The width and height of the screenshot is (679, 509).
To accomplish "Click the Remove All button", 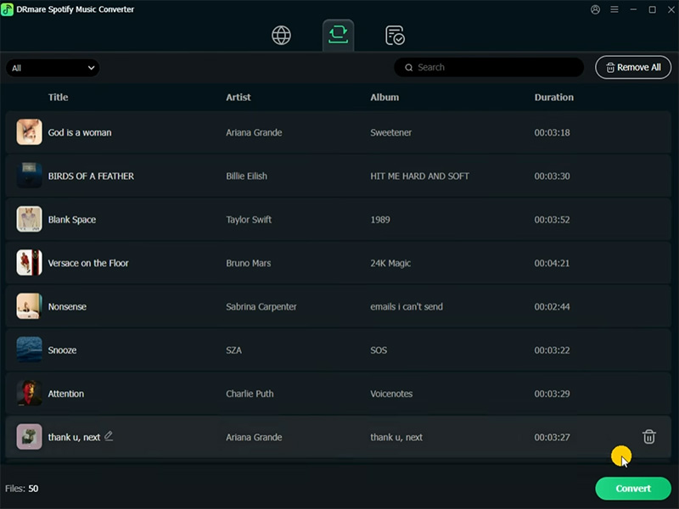I will pos(633,68).
